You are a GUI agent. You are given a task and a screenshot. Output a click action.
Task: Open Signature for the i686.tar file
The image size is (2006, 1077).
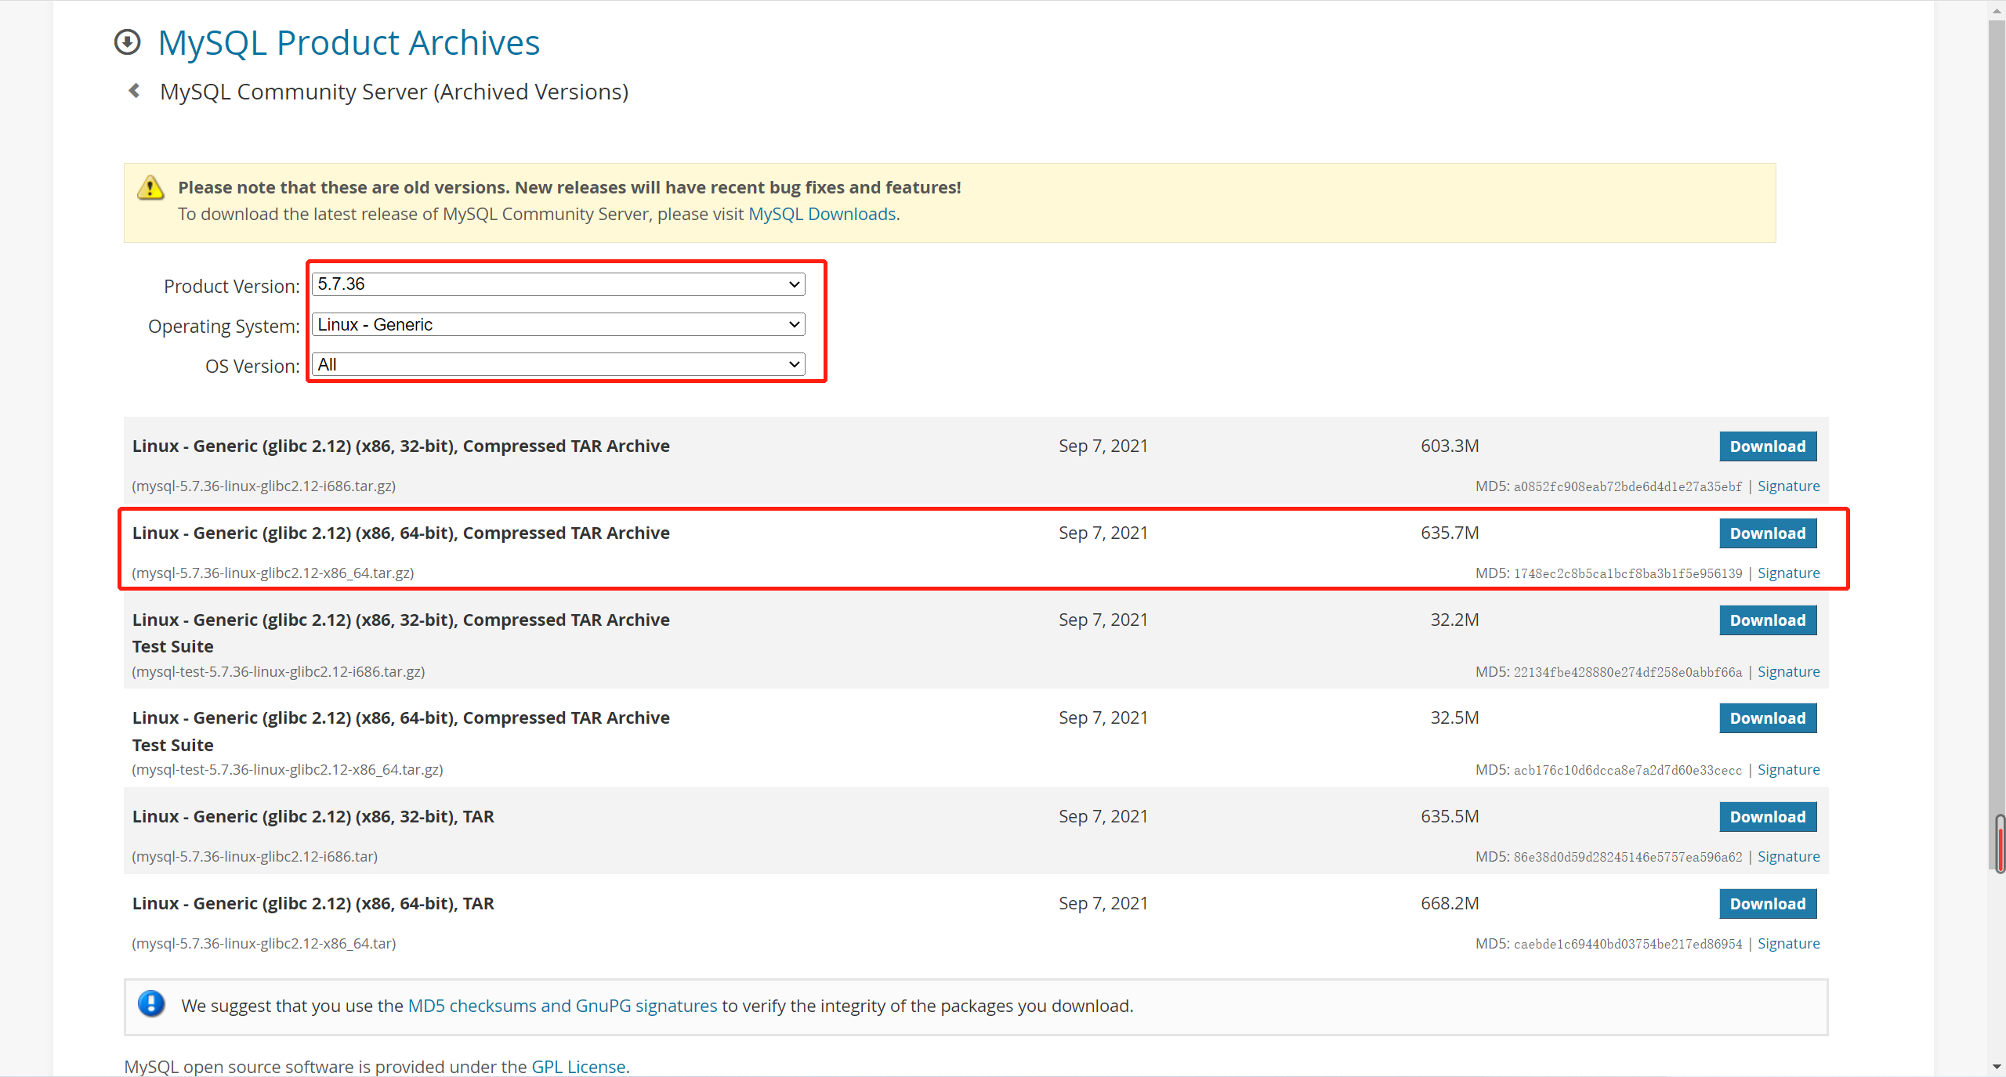1788,857
